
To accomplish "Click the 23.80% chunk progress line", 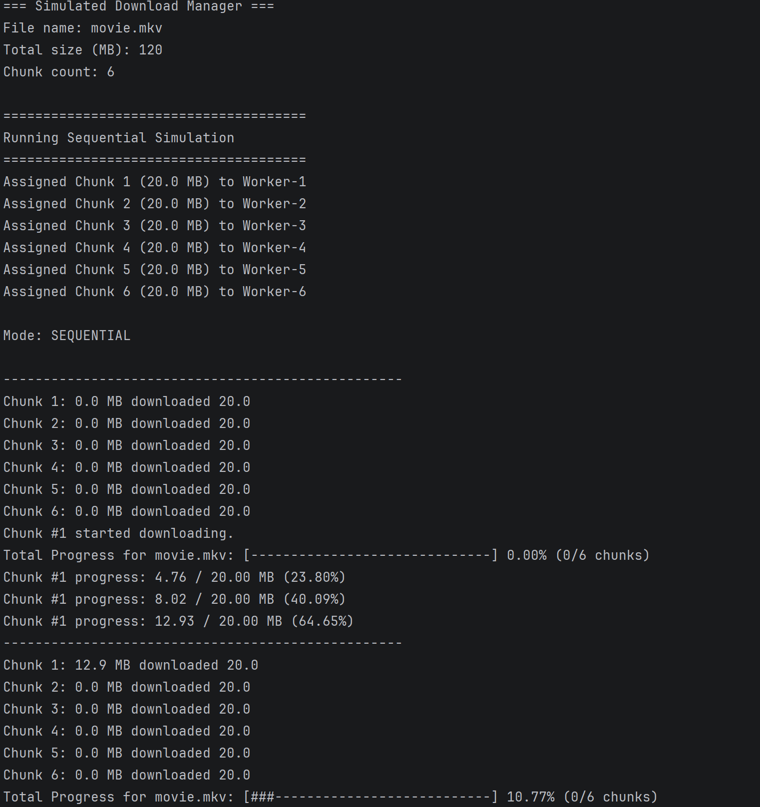I will (174, 577).
